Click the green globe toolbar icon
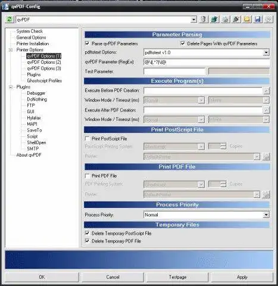Screen dimensions: 278x286 coord(214,19)
